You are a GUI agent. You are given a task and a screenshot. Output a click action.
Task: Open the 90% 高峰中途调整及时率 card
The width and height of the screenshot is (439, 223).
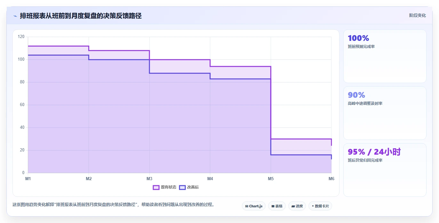[385, 113]
